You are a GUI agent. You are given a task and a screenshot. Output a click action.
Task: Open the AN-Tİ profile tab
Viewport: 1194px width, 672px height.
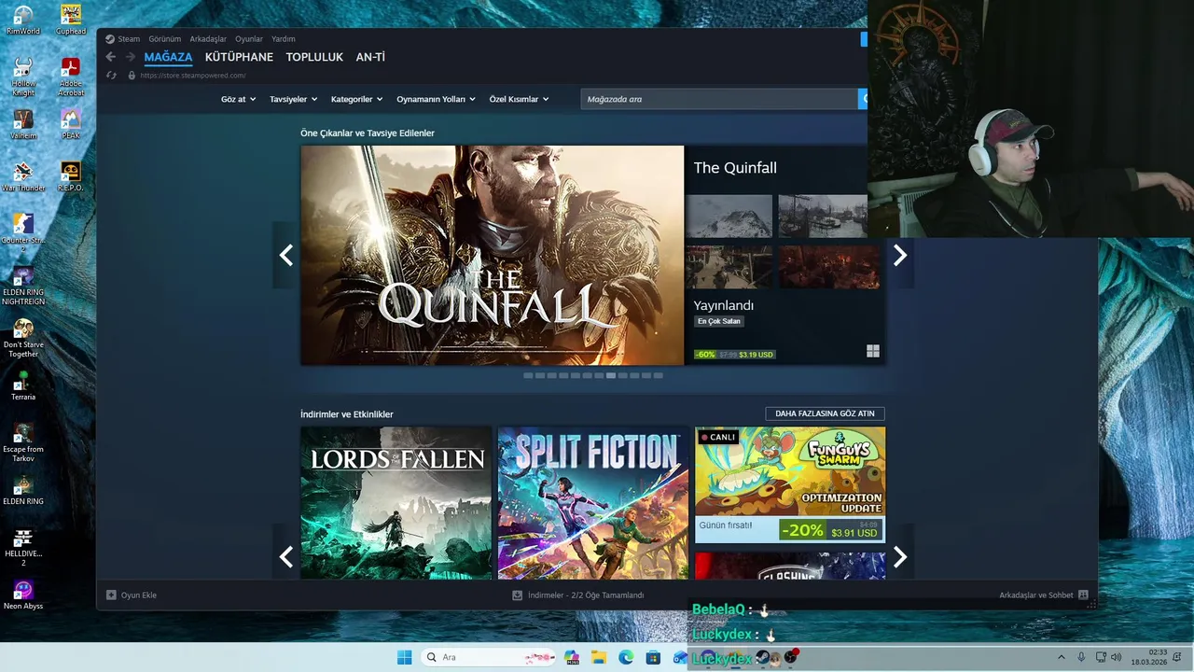pyautogui.click(x=370, y=57)
